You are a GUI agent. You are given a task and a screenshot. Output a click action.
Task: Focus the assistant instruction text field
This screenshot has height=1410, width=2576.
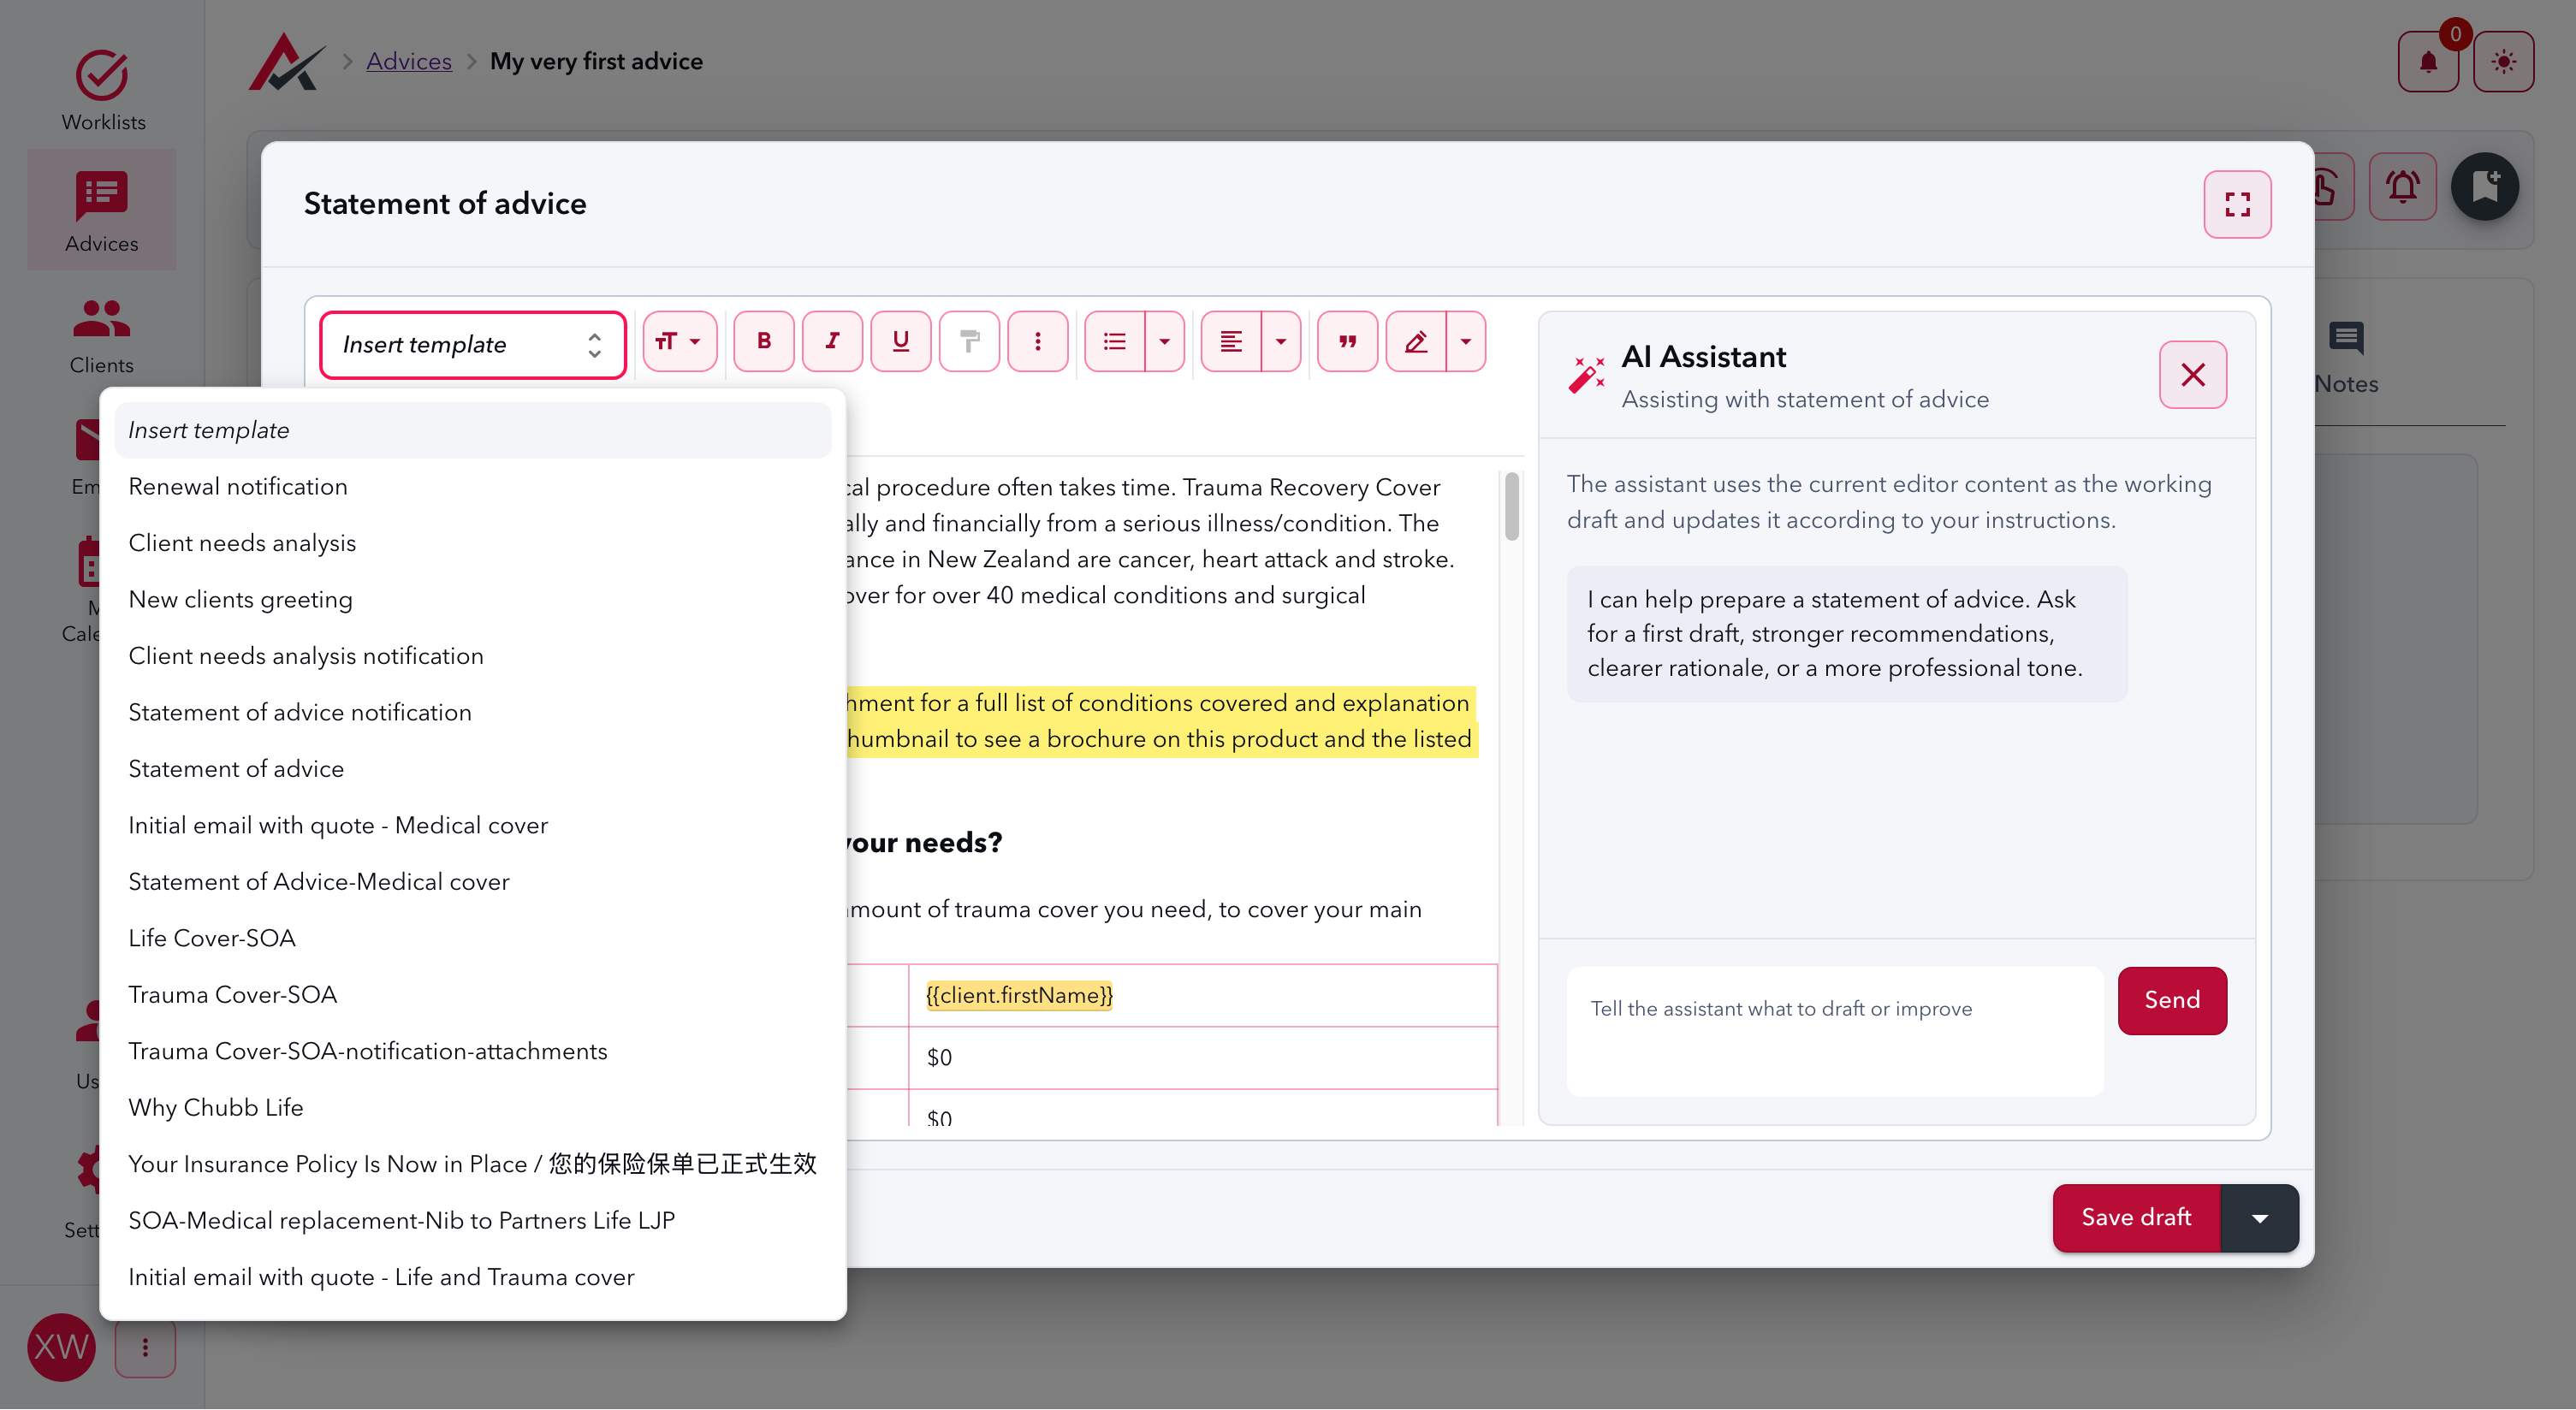pos(1835,1031)
